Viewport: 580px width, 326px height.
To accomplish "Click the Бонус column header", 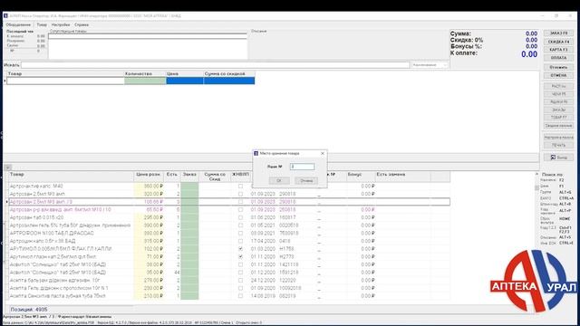I will click(x=361, y=177).
